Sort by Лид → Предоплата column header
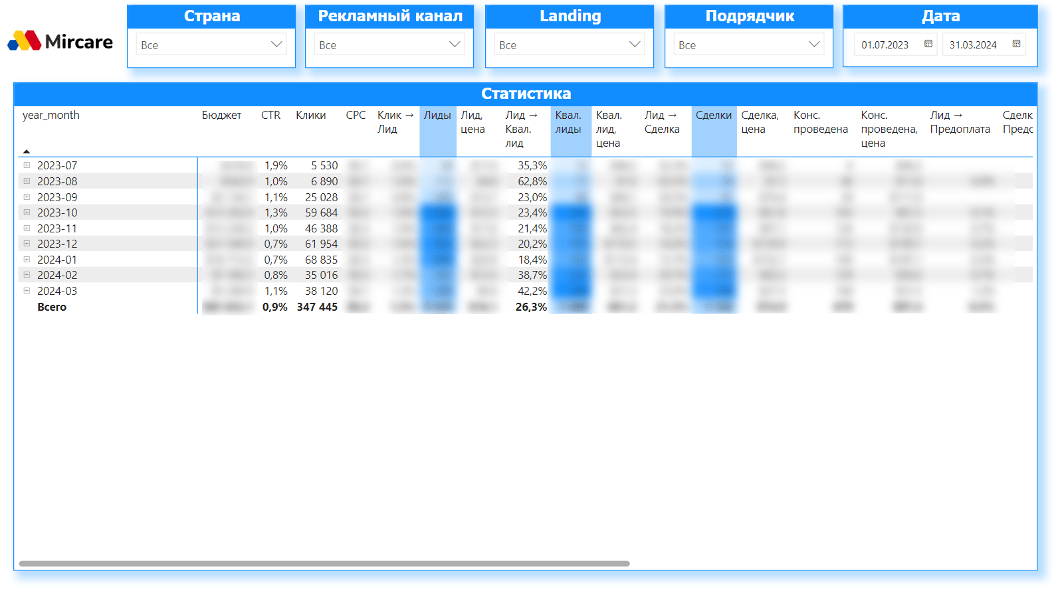 click(x=960, y=122)
